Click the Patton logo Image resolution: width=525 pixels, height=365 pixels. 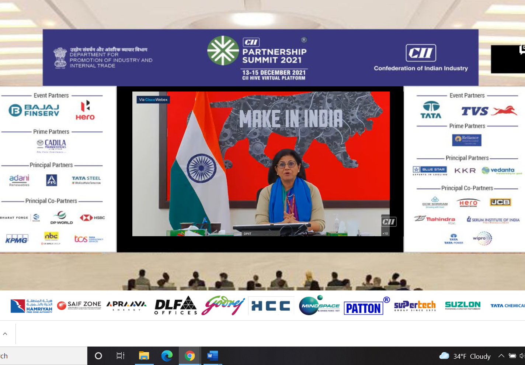tap(366, 306)
